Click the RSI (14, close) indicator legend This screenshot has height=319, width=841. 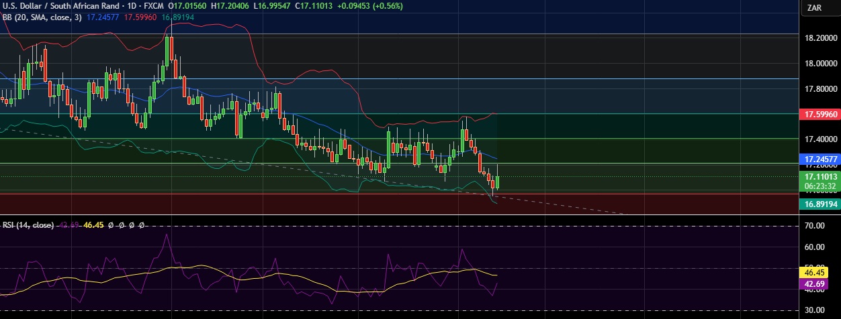coord(28,225)
